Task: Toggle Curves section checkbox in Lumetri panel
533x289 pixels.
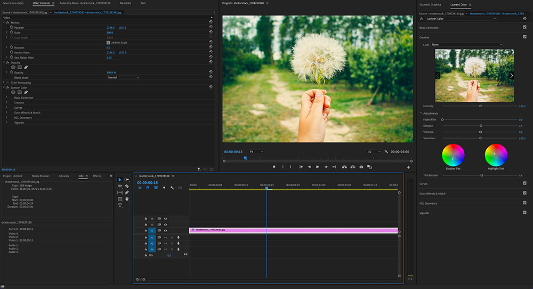Action: pos(524,183)
